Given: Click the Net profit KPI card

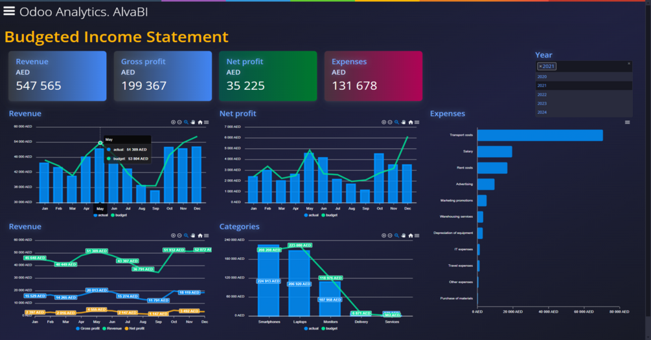Looking at the screenshot, I should [268, 76].
